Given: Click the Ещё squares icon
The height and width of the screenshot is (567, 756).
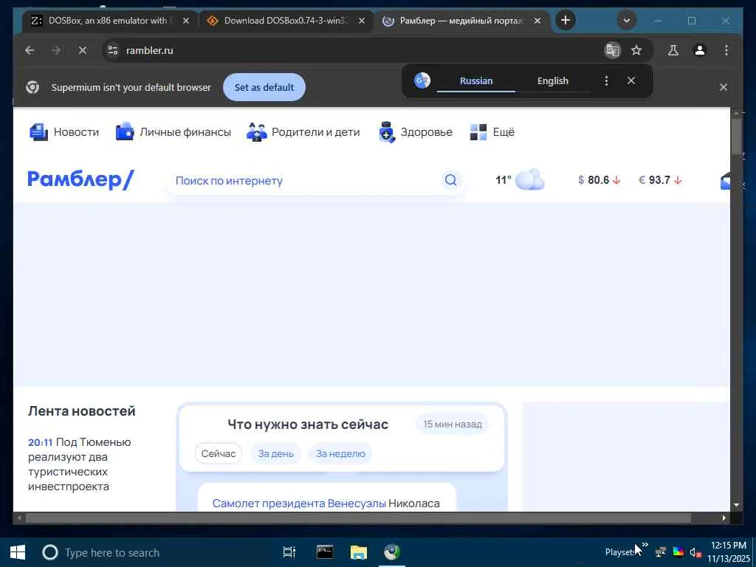Looking at the screenshot, I should click(478, 131).
